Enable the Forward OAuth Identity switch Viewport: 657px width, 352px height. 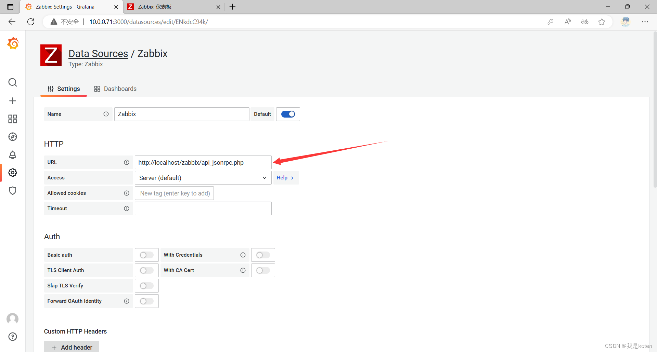pyautogui.click(x=147, y=301)
